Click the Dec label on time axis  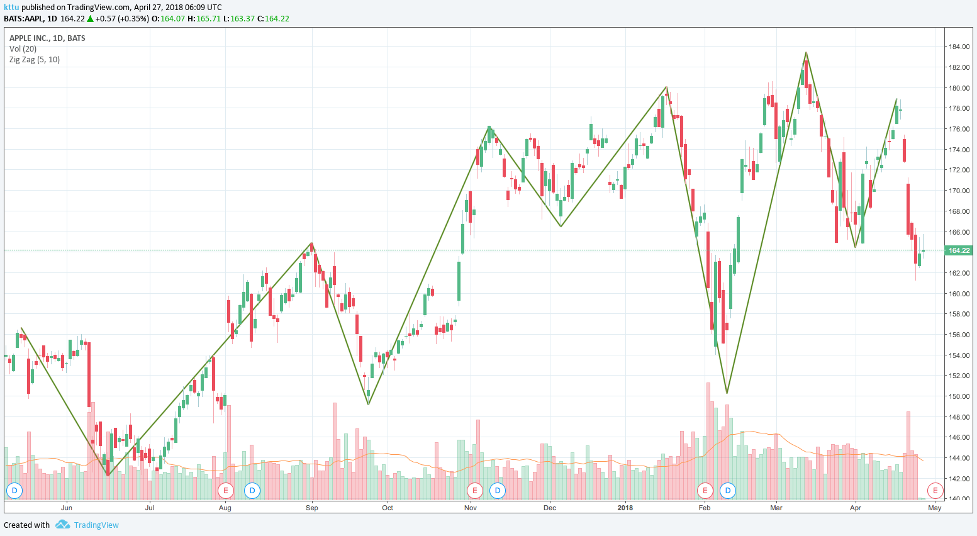(x=550, y=508)
